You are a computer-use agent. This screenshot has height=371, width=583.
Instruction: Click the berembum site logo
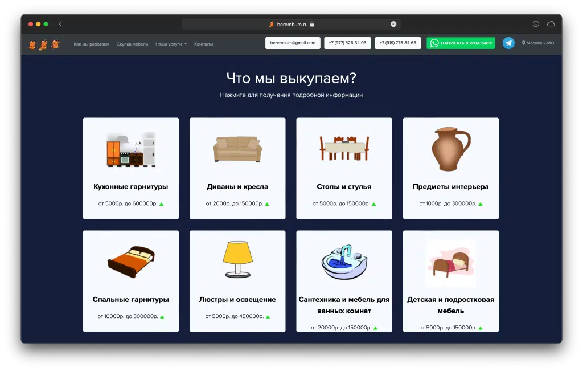44,44
